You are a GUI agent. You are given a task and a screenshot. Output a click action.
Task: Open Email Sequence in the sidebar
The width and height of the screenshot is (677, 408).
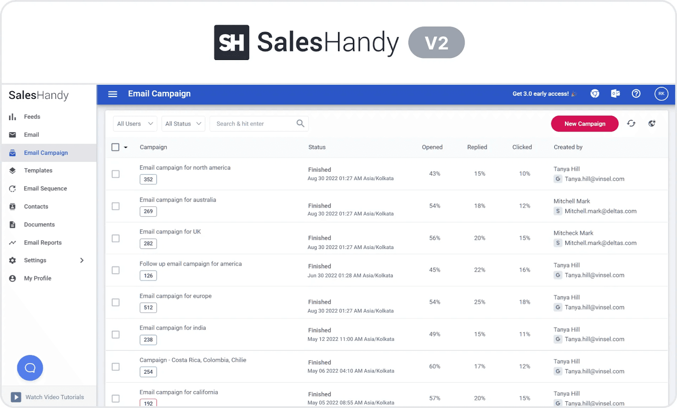pyautogui.click(x=45, y=189)
